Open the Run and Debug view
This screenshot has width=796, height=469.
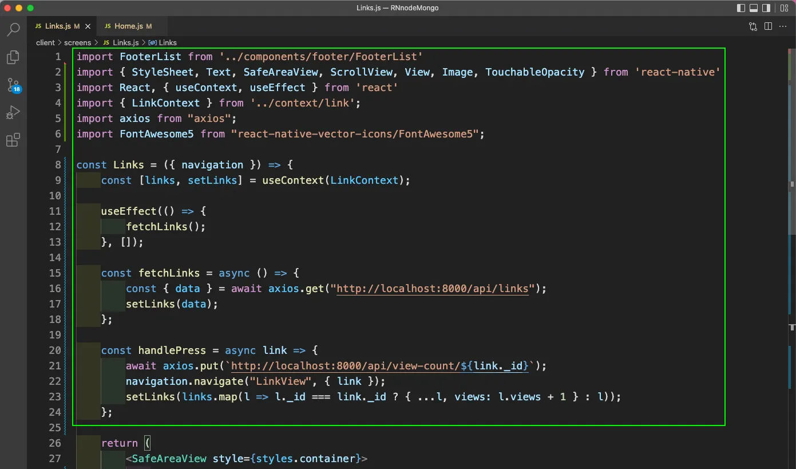[13, 113]
